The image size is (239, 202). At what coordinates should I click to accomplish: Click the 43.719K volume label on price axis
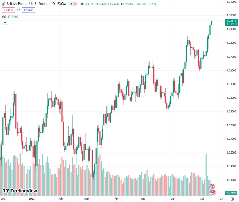click(231, 193)
